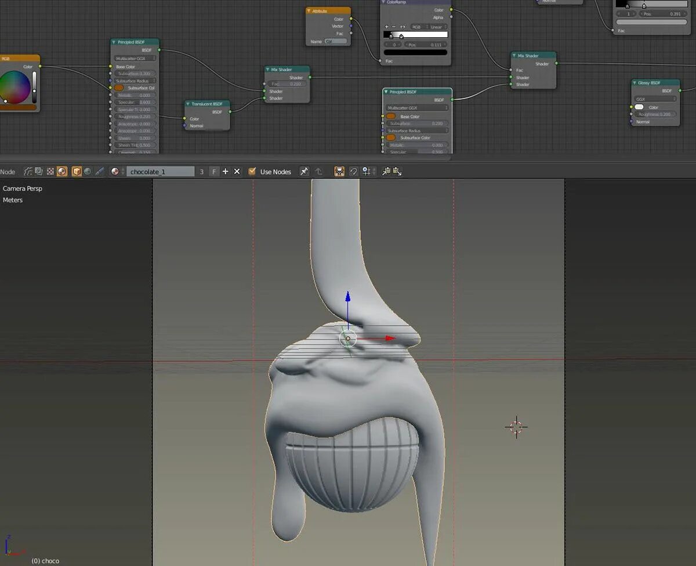Click Subsurface Color swatch in lower Principled
The image size is (696, 566).
pyautogui.click(x=391, y=138)
